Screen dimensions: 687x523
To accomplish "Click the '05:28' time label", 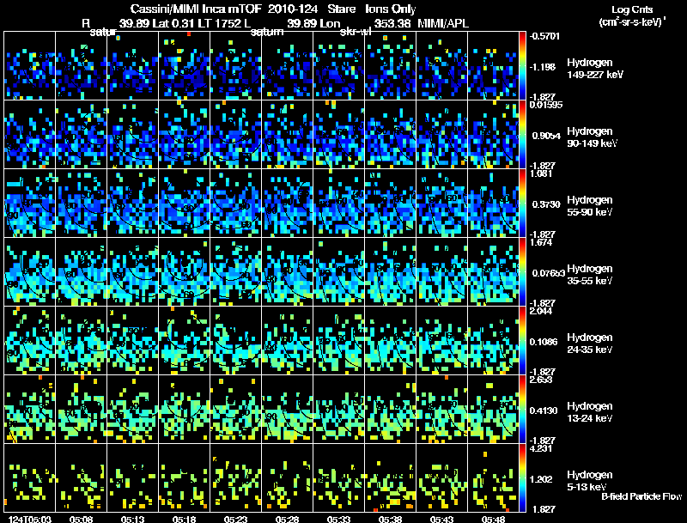I will click(287, 519).
